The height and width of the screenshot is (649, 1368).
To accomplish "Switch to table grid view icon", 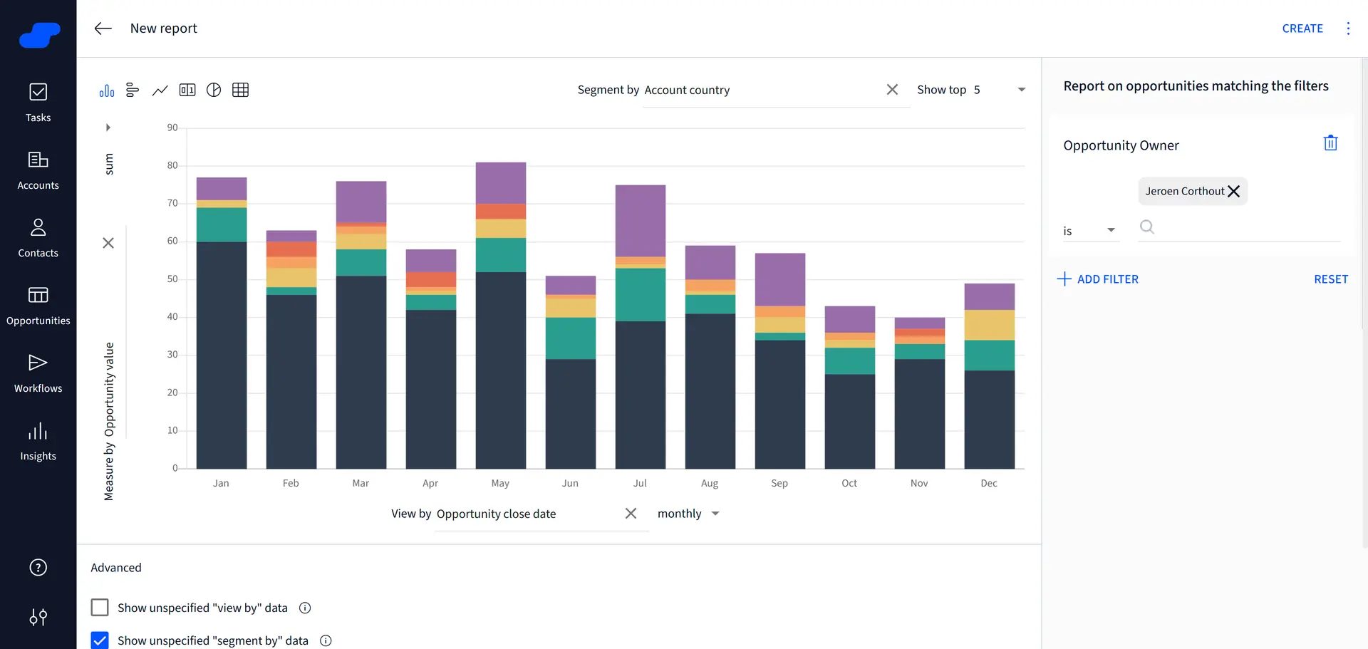I will point(241,90).
